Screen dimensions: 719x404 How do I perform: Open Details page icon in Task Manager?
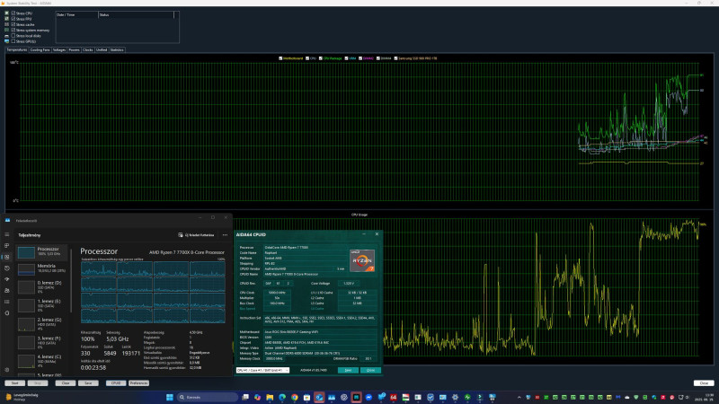7,302
